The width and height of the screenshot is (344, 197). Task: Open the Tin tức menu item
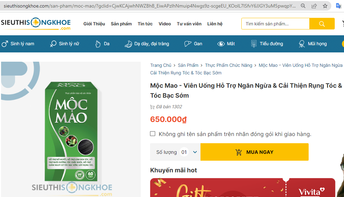click(145, 24)
